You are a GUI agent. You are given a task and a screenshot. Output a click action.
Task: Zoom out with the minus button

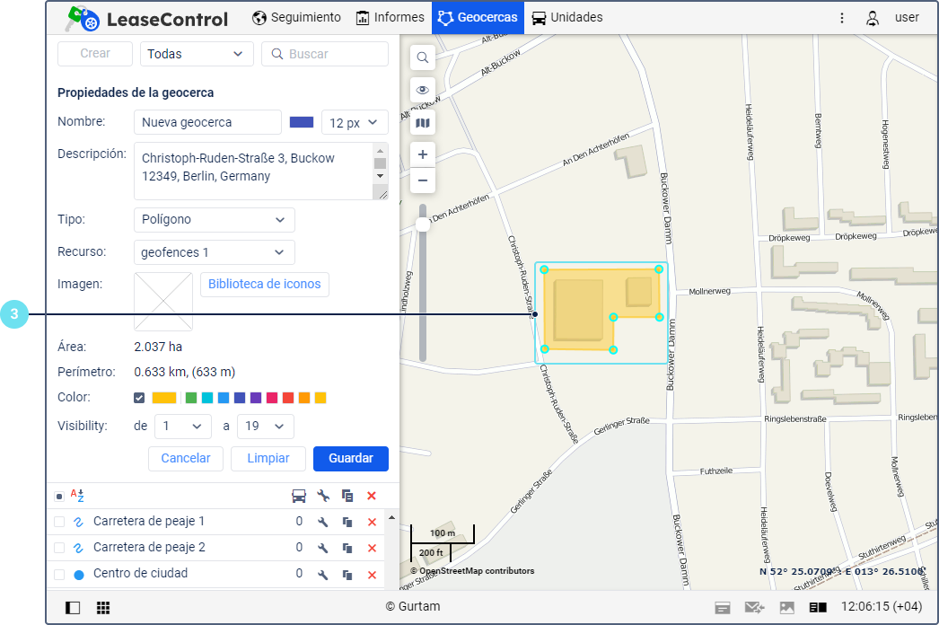pos(423,180)
